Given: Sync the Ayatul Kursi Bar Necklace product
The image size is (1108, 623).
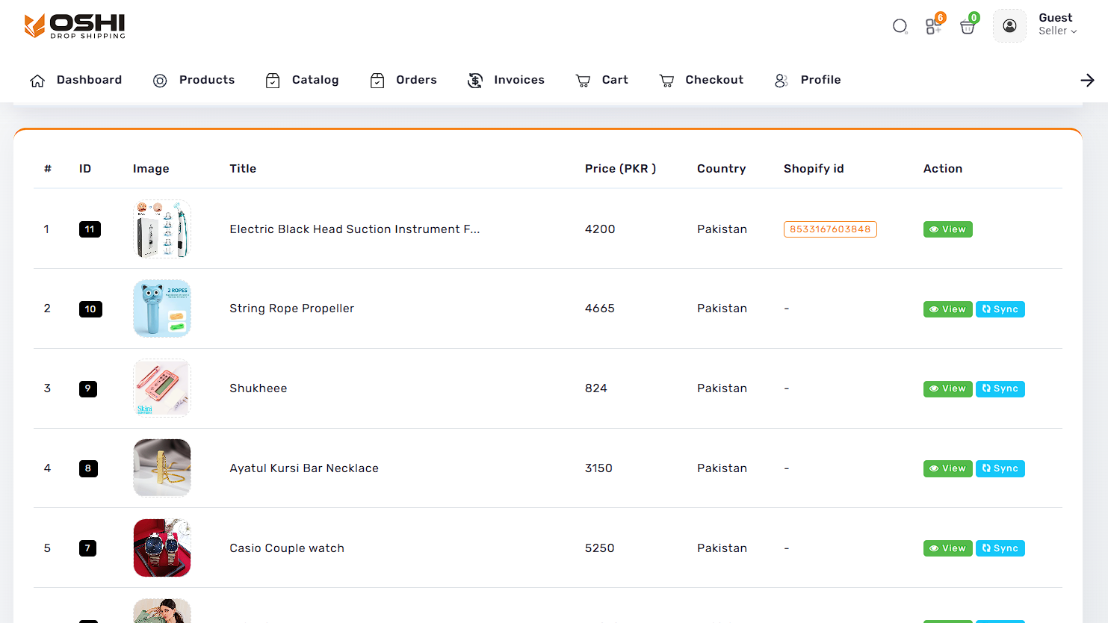Looking at the screenshot, I should coord(1000,468).
